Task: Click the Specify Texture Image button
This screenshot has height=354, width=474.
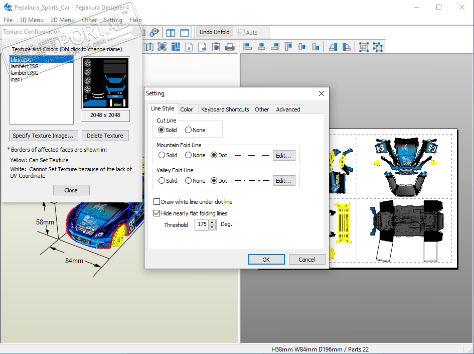Action: [x=43, y=136]
